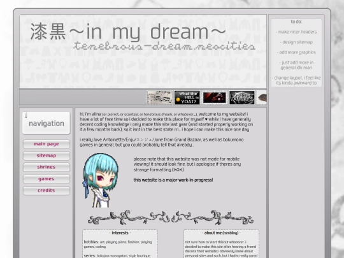Click the tenebrous-dream.neocities subtitle text
The image size is (344, 258).
(164, 46)
